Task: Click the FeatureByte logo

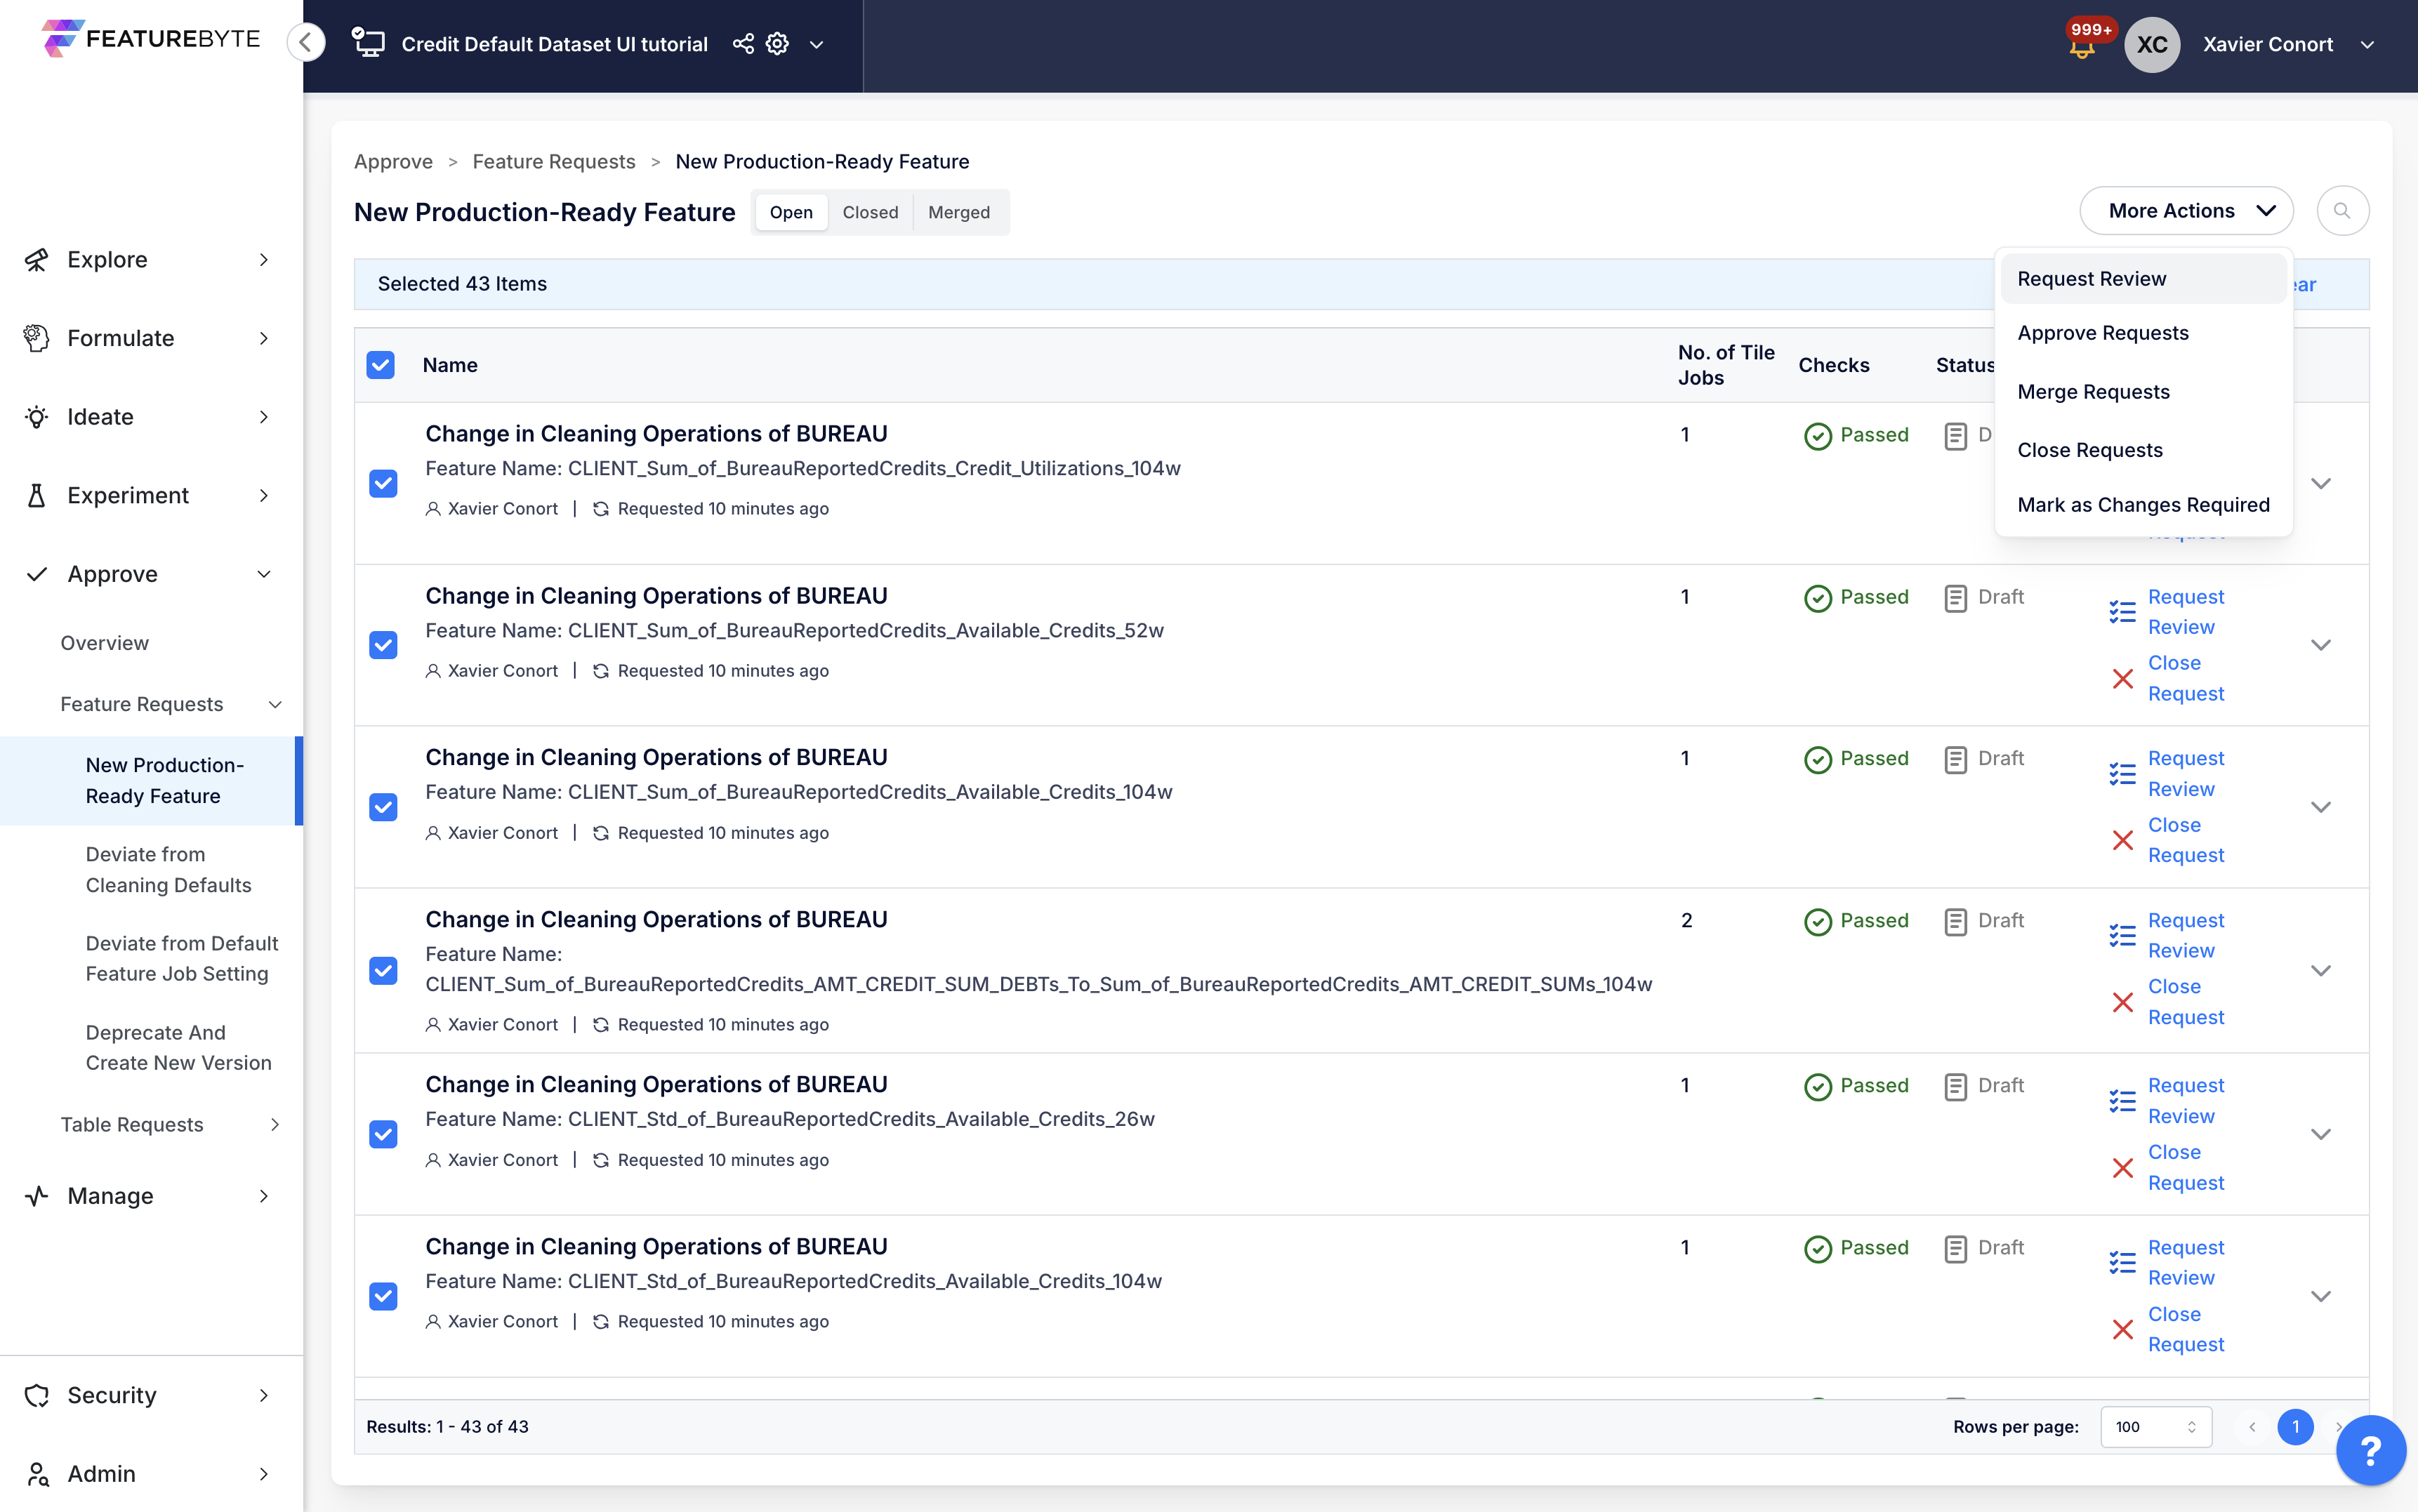Action: (151, 38)
